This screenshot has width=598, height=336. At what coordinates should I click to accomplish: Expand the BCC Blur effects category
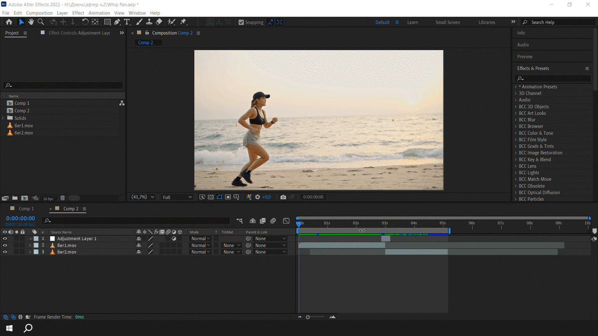(x=516, y=120)
